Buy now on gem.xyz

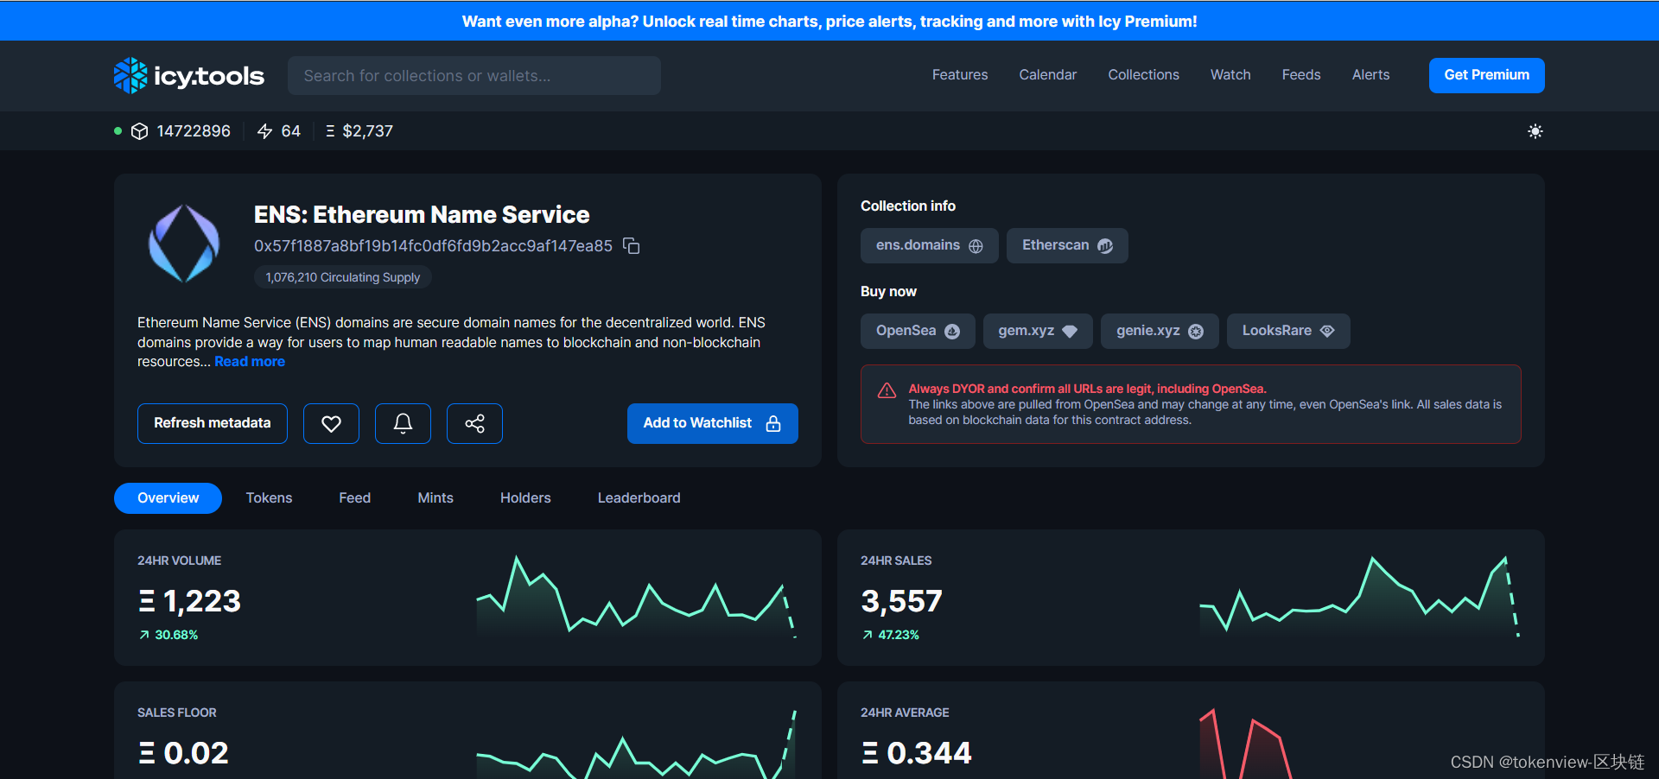point(1038,331)
